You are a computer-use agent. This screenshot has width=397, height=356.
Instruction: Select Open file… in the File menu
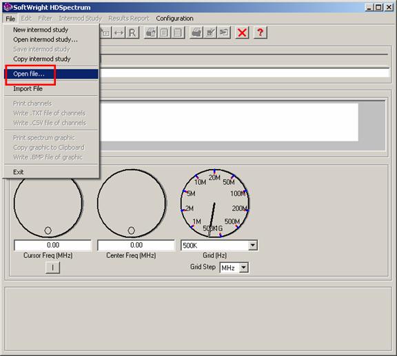[x=52, y=74]
